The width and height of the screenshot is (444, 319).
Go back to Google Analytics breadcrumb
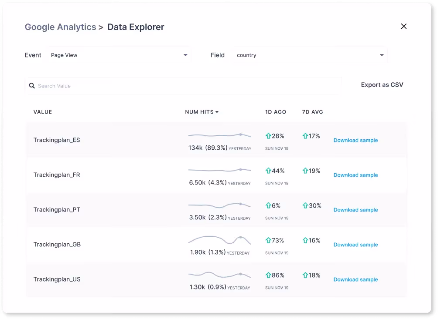point(60,27)
